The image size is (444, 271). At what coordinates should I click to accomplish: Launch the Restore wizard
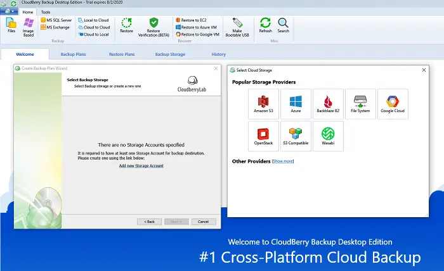tap(127, 25)
